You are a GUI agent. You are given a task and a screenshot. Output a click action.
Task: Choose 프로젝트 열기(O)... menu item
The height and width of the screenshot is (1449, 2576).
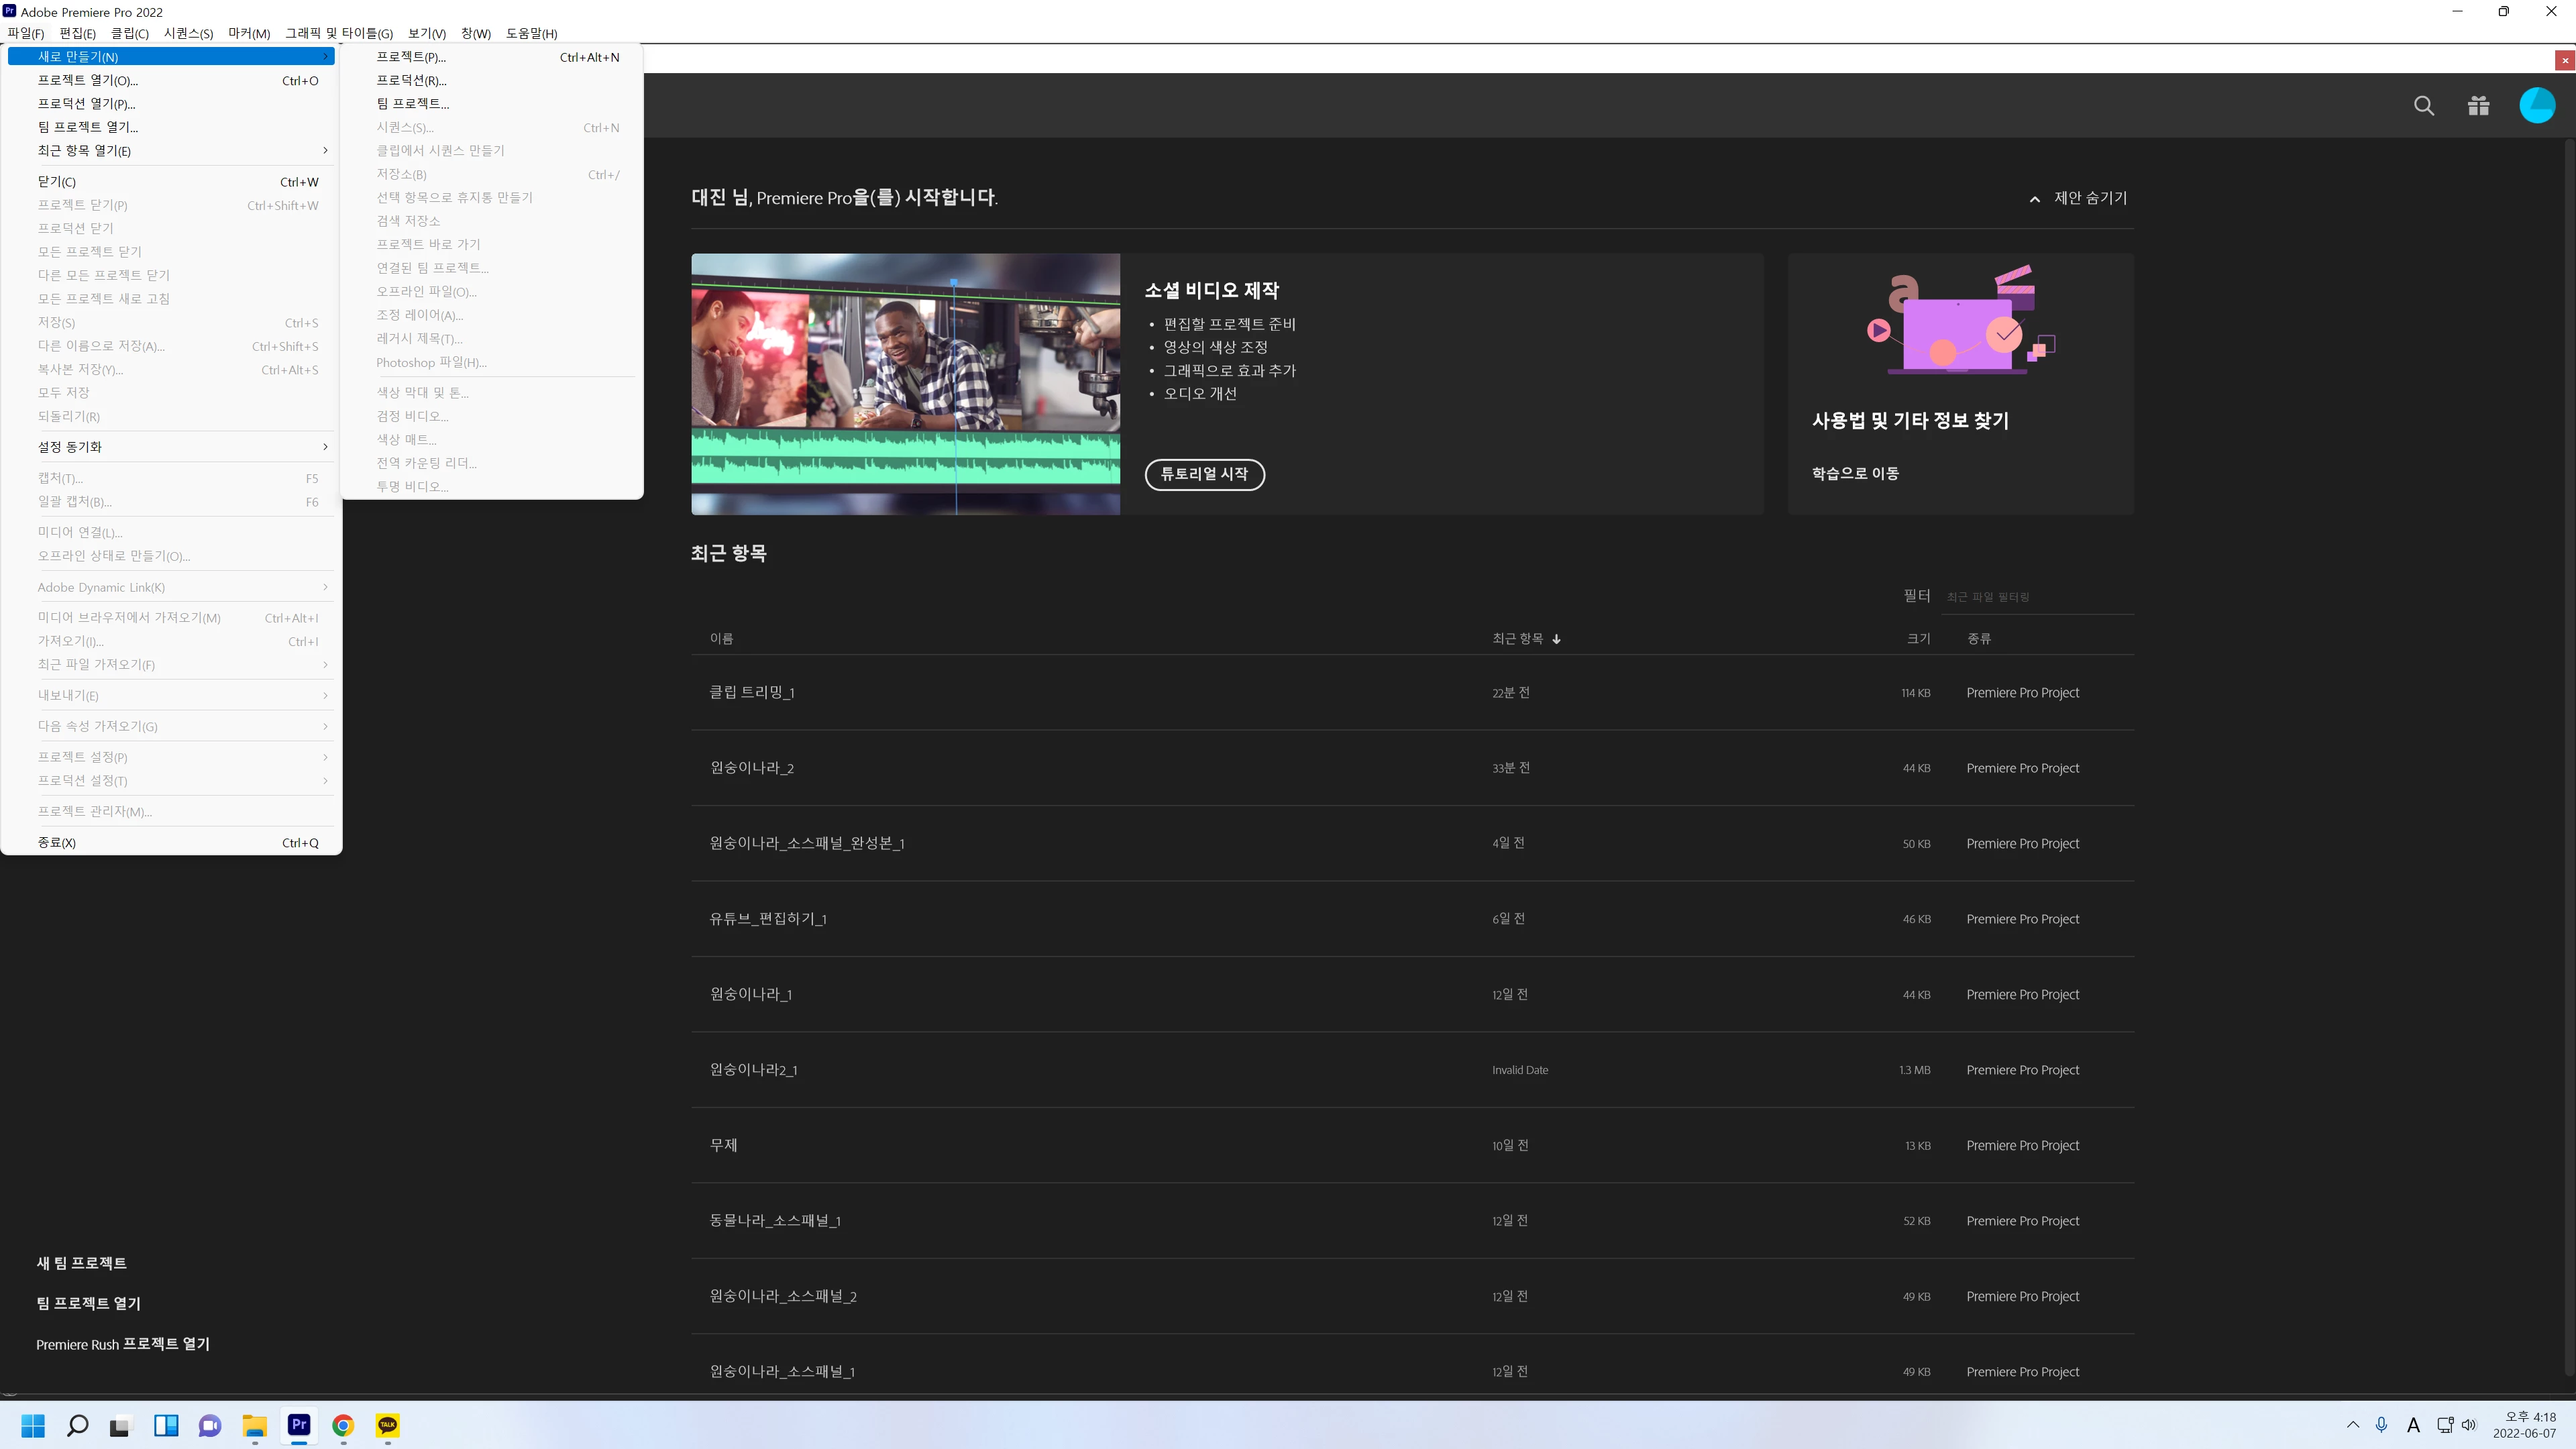pyautogui.click(x=88, y=81)
